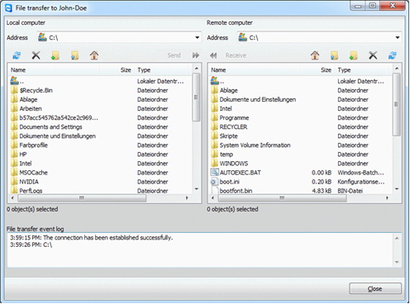The width and height of the screenshot is (410, 304).
Task: Select local MSOCache folder
Action: click(x=33, y=173)
